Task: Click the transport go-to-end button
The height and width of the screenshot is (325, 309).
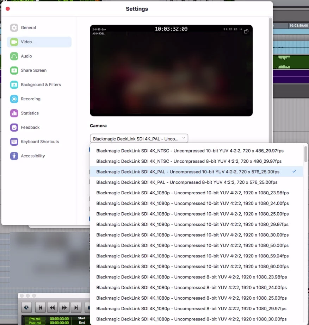Action: (76, 307)
